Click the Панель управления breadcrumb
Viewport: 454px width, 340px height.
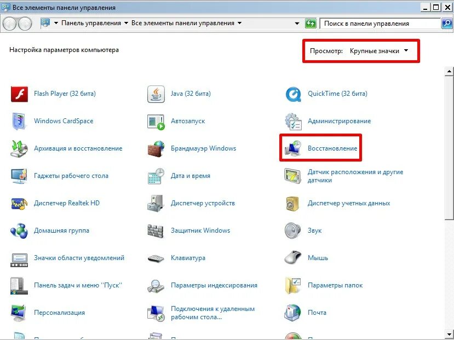91,23
